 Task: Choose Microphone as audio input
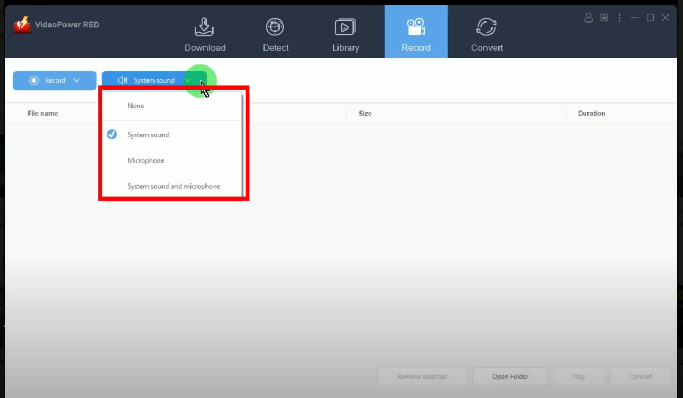tap(145, 160)
